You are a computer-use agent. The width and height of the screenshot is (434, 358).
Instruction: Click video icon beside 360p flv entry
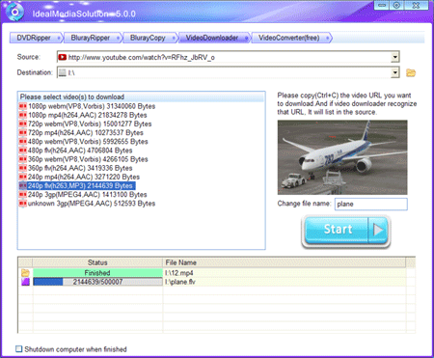[23, 168]
